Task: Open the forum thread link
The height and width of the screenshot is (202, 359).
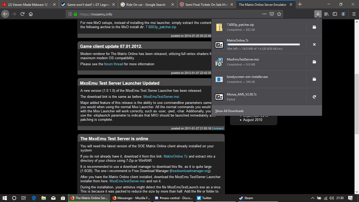Action: (x=114, y=64)
